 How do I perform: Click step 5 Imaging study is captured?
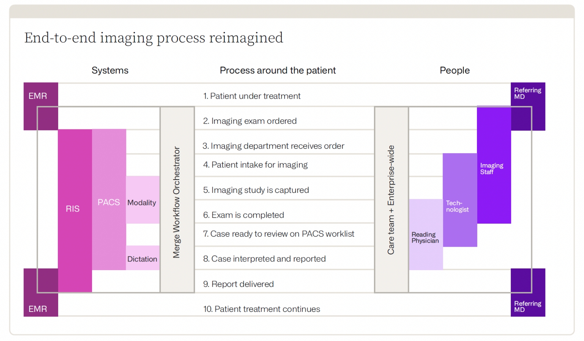[x=256, y=190]
